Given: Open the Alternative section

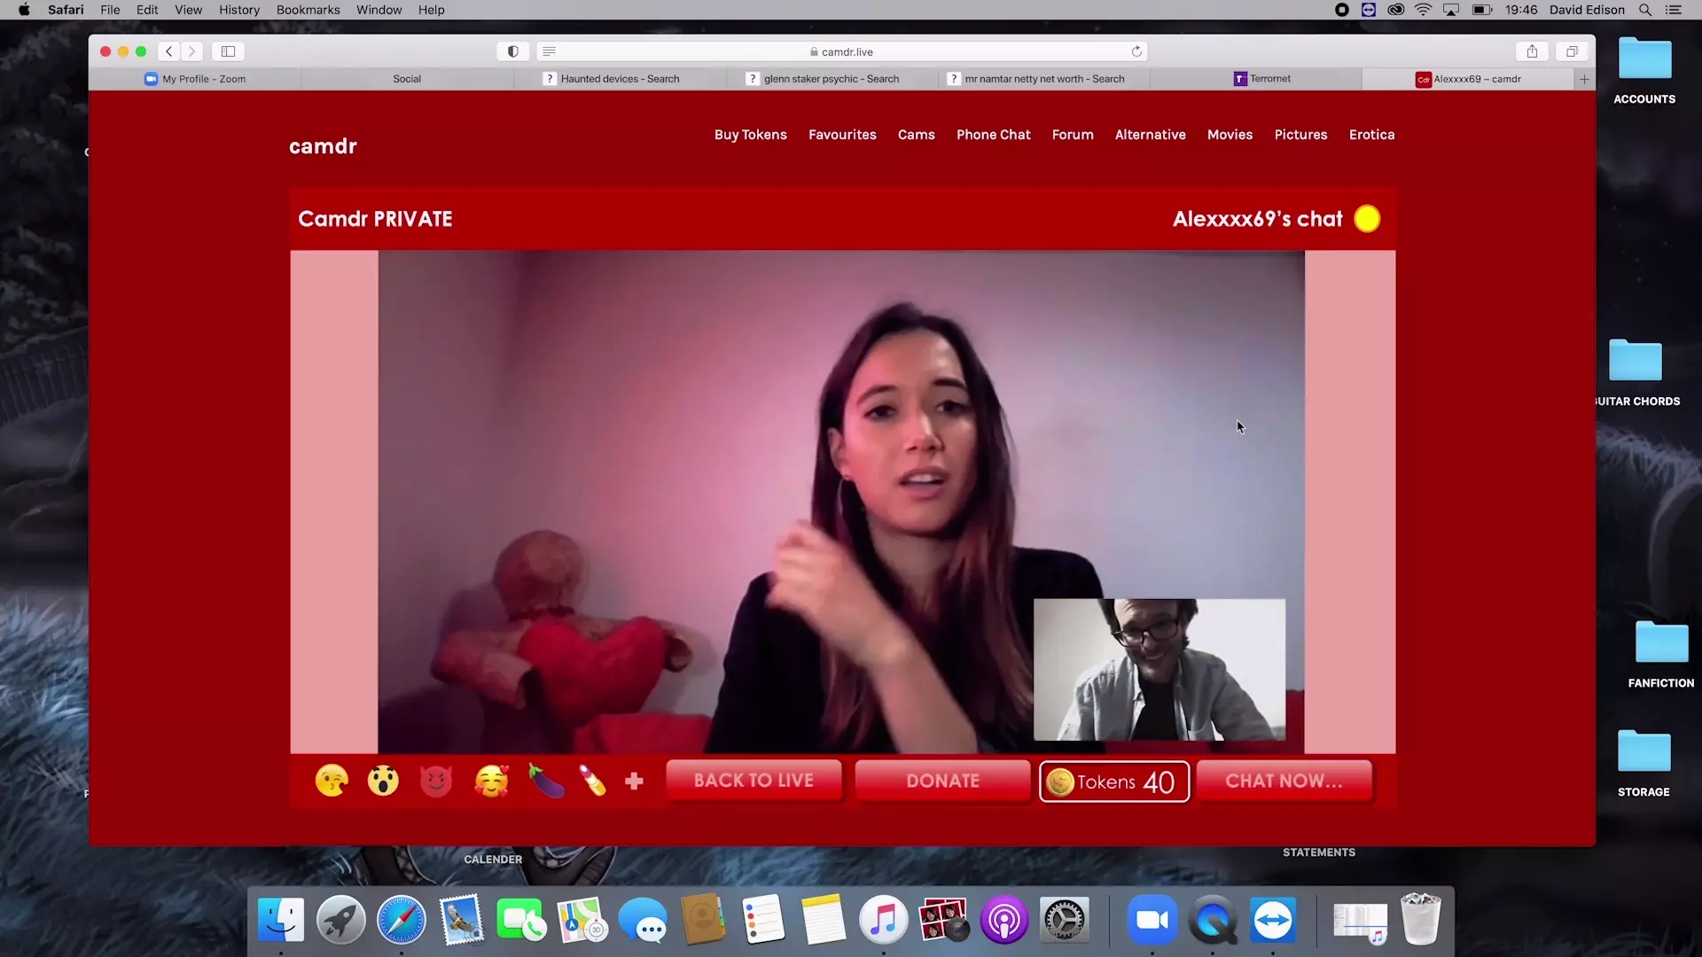Looking at the screenshot, I should 1151,135.
